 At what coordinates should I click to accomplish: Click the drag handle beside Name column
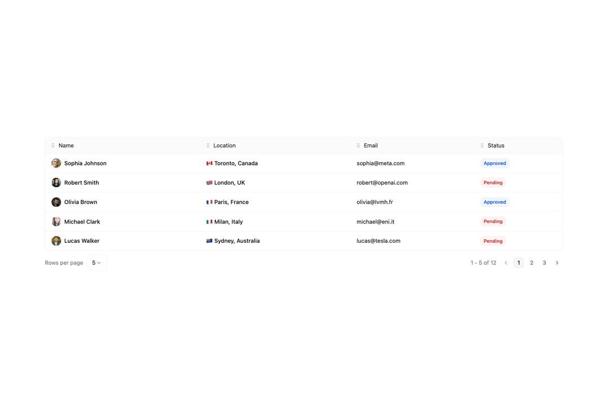(53, 145)
